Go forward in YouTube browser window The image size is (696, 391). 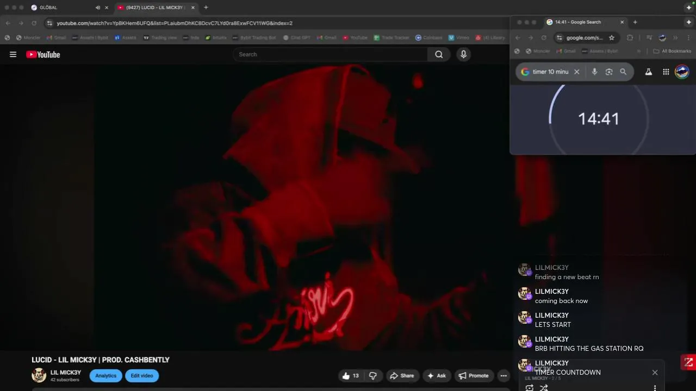coord(21,23)
